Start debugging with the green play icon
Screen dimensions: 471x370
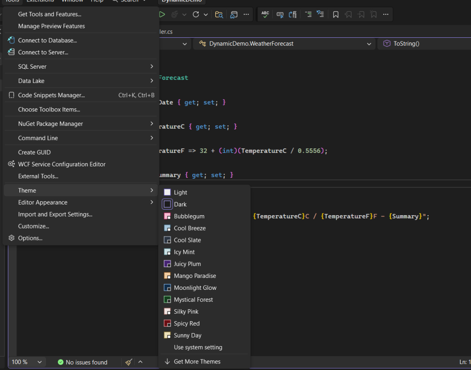161,14
